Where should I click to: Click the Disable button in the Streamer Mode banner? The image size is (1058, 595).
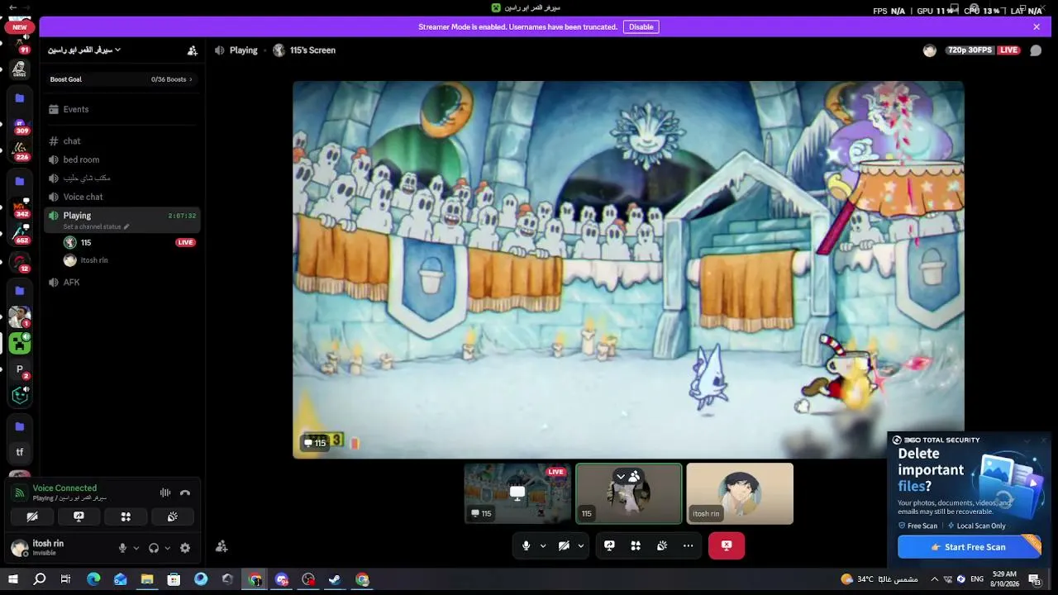coord(641,26)
